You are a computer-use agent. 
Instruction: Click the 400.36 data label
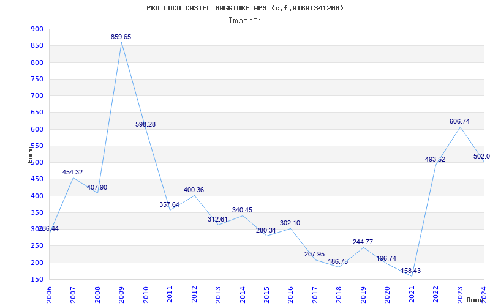click(194, 190)
